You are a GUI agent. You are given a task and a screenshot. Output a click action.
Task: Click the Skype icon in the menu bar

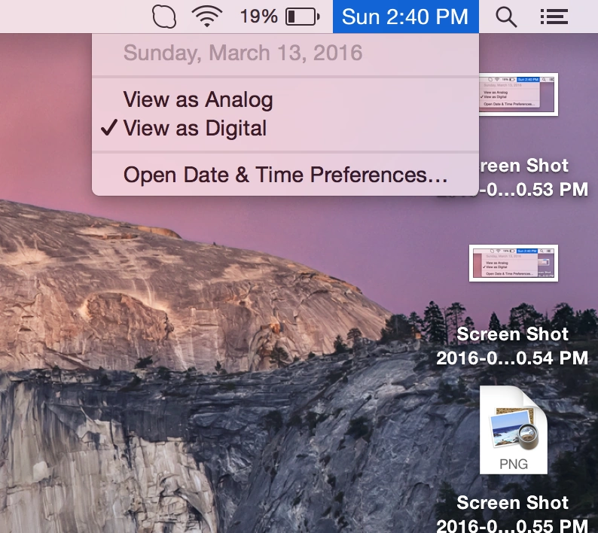pos(163,16)
